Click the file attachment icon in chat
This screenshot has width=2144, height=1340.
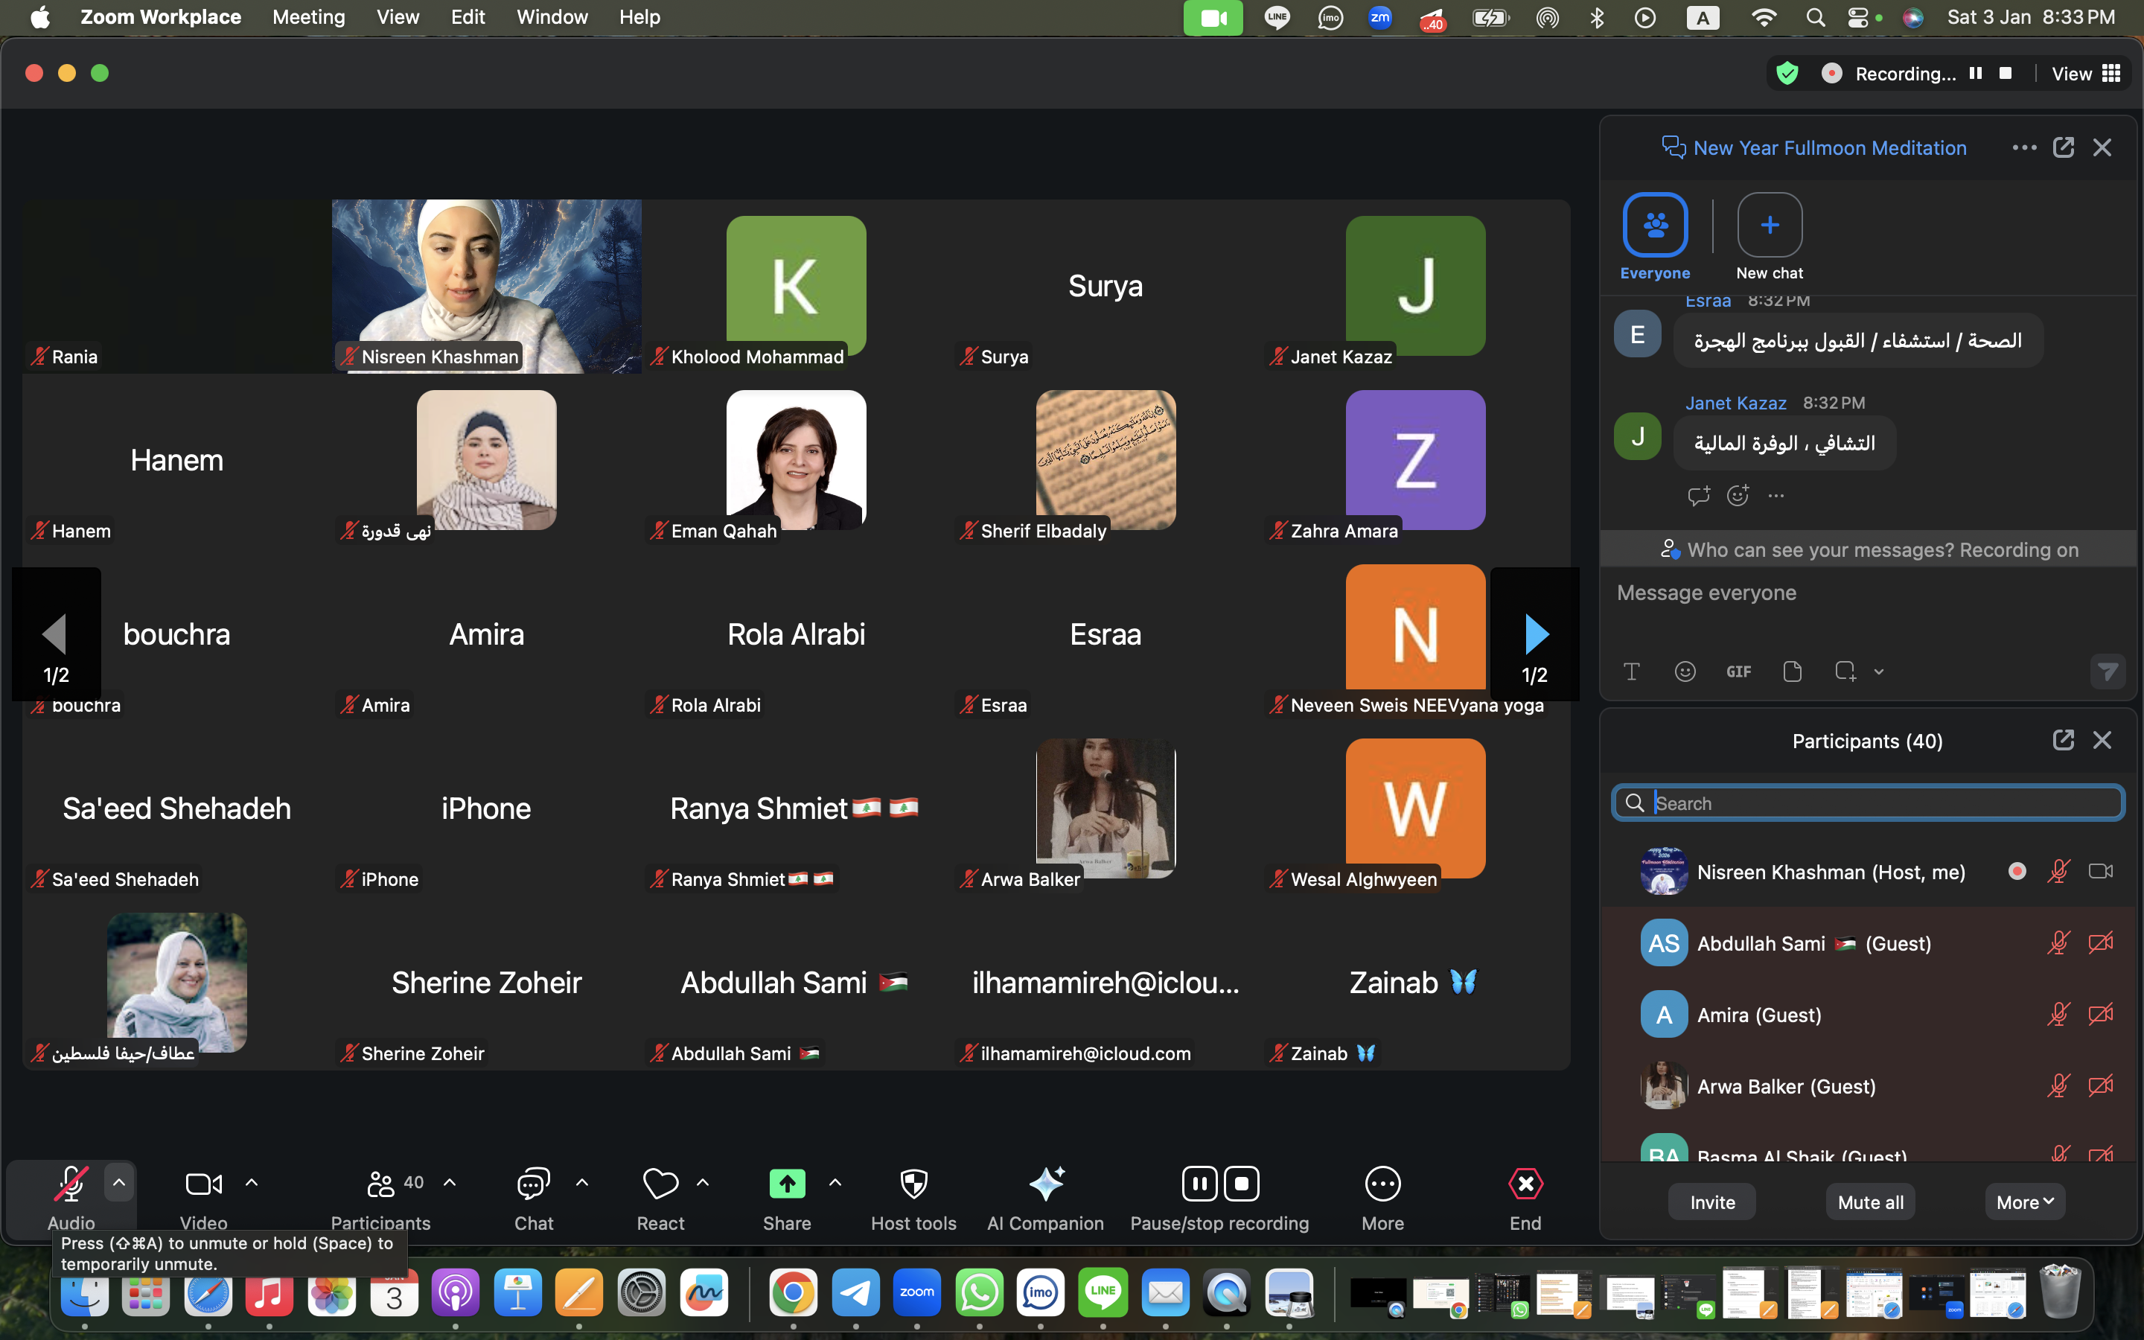(x=1793, y=671)
